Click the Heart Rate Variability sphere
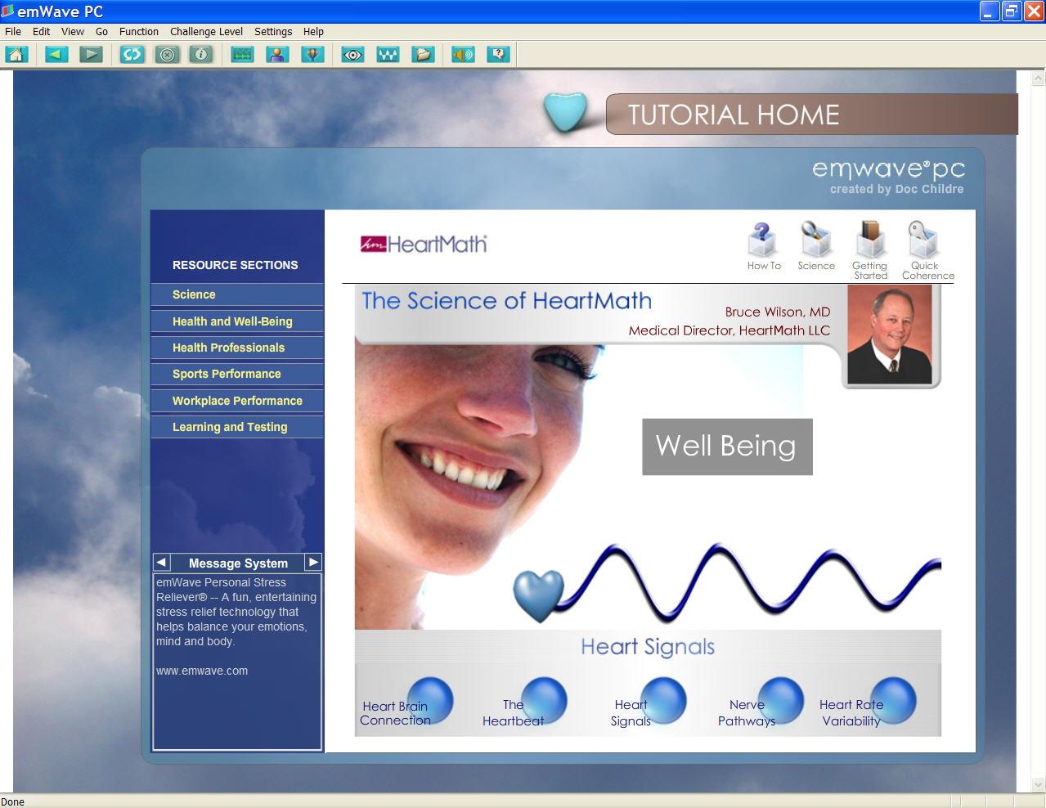 click(893, 700)
